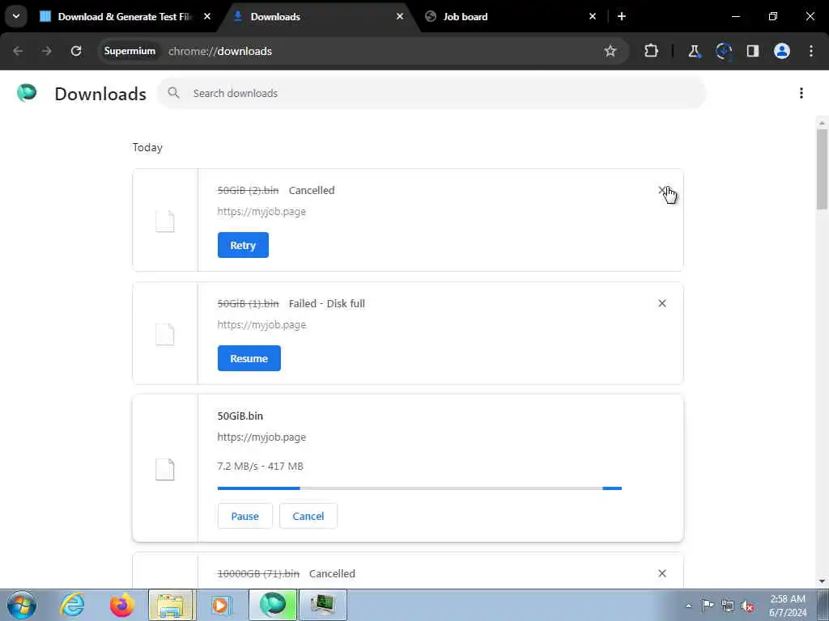Image resolution: width=829 pixels, height=621 pixels.
Task: Close the Download & Generate Test File tab
Action: [x=207, y=16]
